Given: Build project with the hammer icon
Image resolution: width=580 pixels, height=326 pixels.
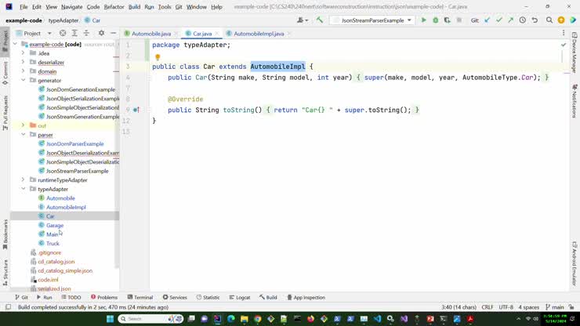Looking at the screenshot, I should pyautogui.click(x=319, y=20).
